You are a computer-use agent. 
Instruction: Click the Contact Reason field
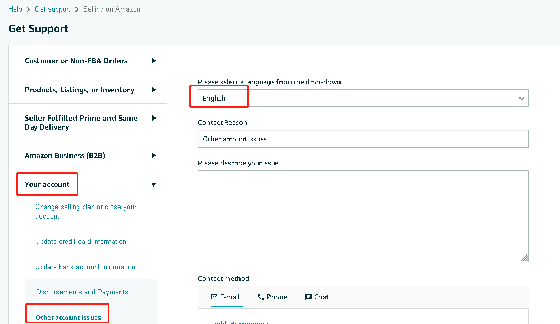click(x=363, y=139)
